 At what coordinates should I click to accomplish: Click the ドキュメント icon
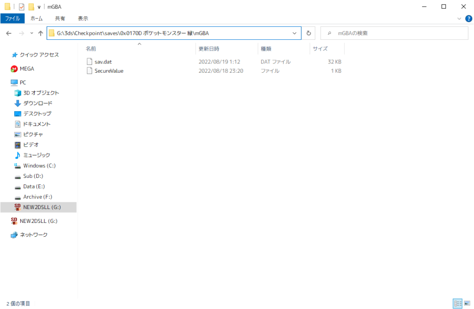pos(18,124)
